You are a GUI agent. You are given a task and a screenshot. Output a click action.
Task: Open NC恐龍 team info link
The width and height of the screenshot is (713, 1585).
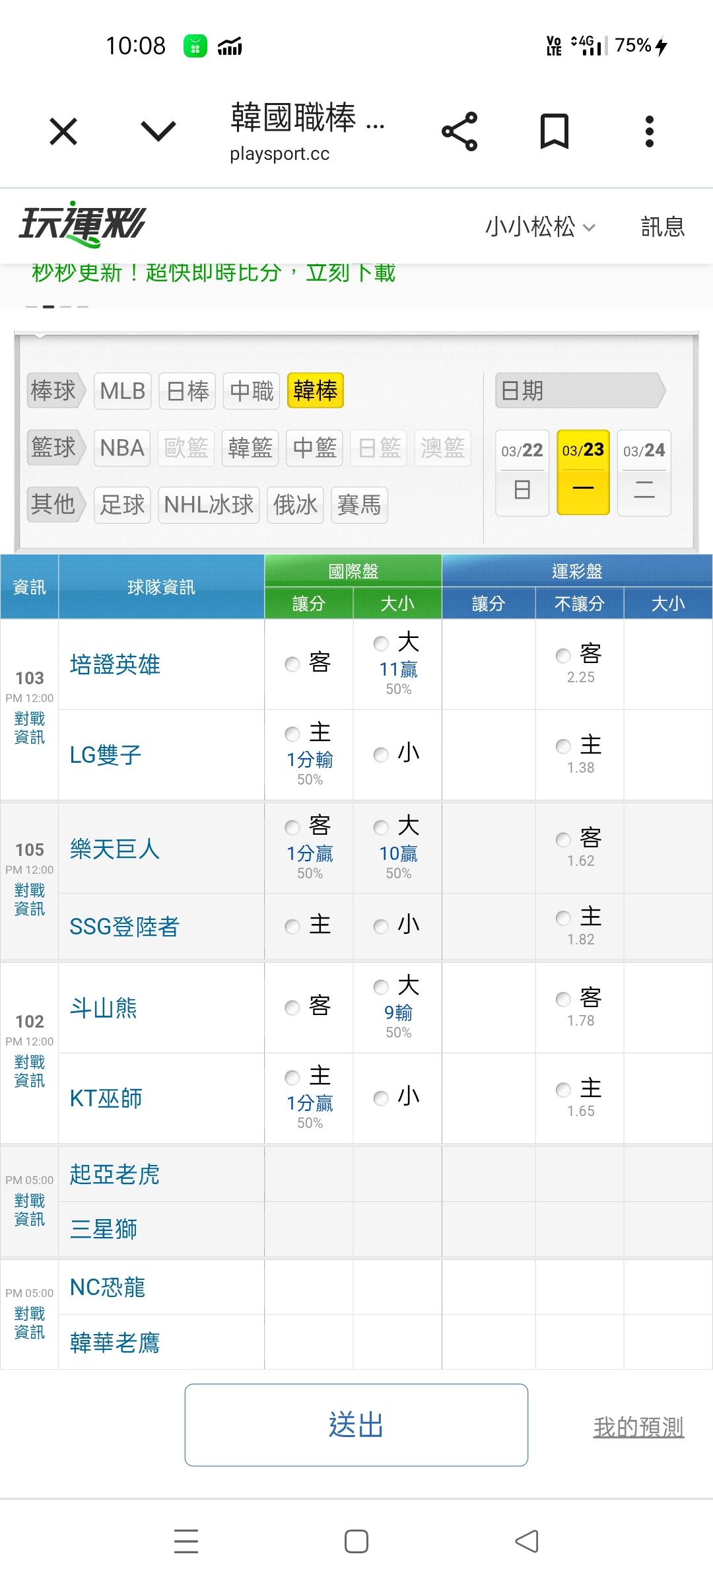click(x=108, y=1287)
